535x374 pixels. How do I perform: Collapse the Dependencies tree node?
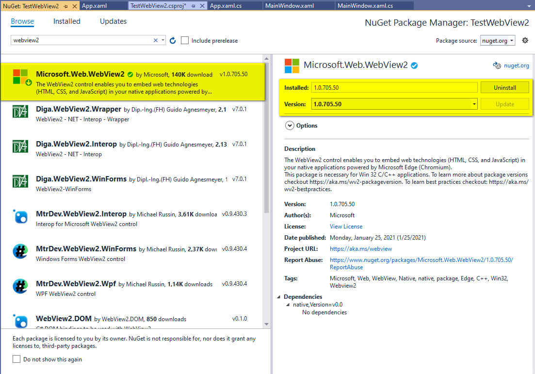click(x=279, y=297)
